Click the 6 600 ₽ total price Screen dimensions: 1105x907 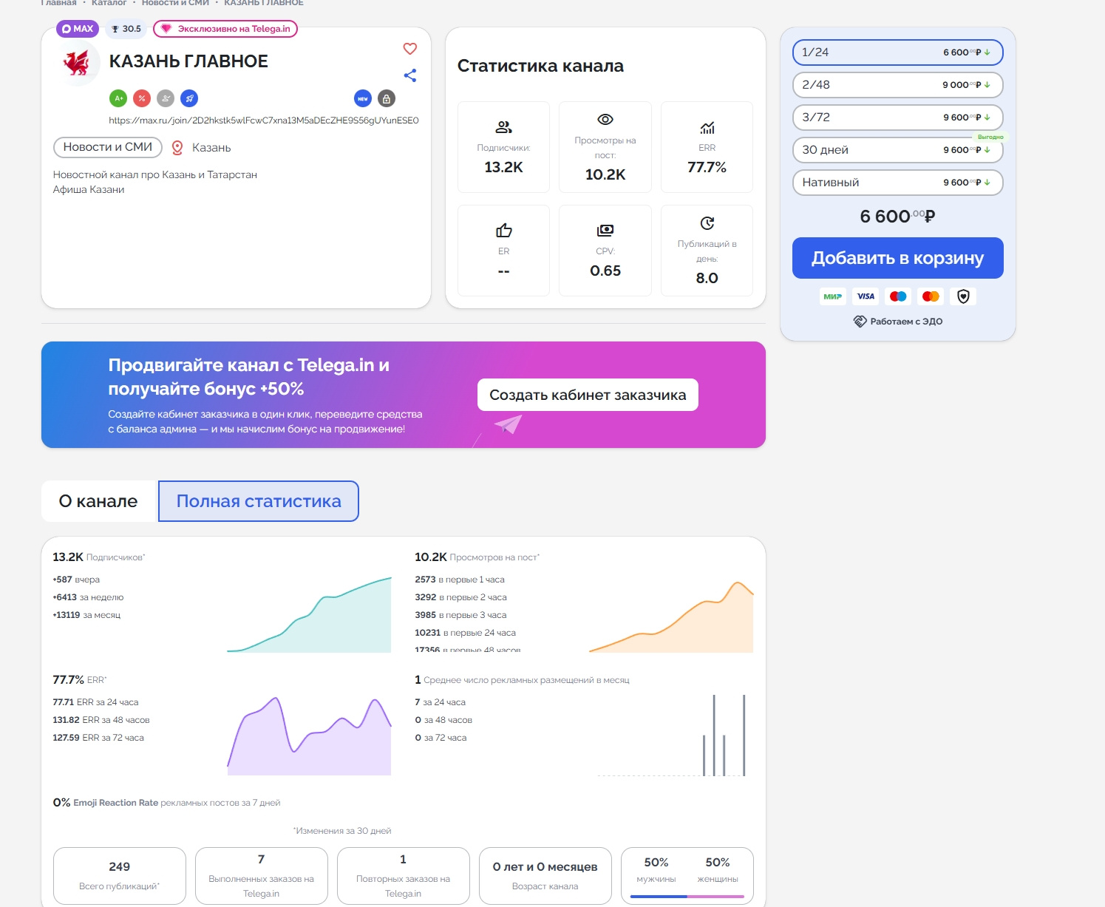[897, 217]
